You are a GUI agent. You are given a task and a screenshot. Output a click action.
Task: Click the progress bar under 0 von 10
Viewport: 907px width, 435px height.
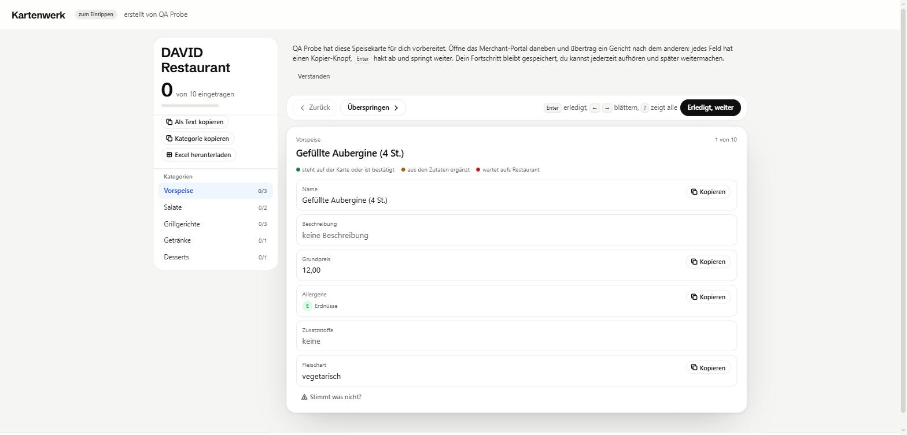point(190,106)
